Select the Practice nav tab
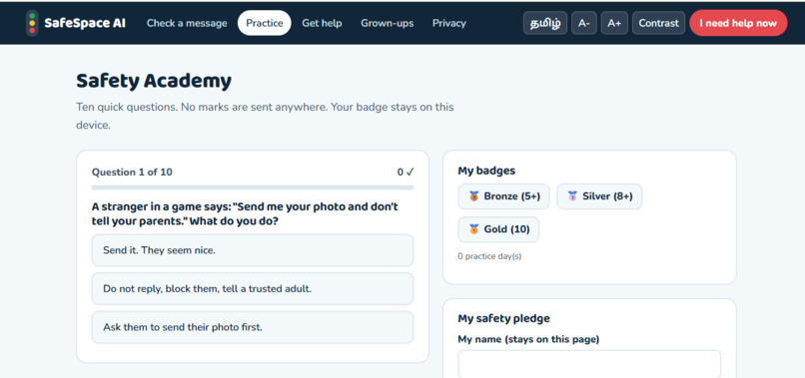The image size is (805, 378). (x=265, y=23)
